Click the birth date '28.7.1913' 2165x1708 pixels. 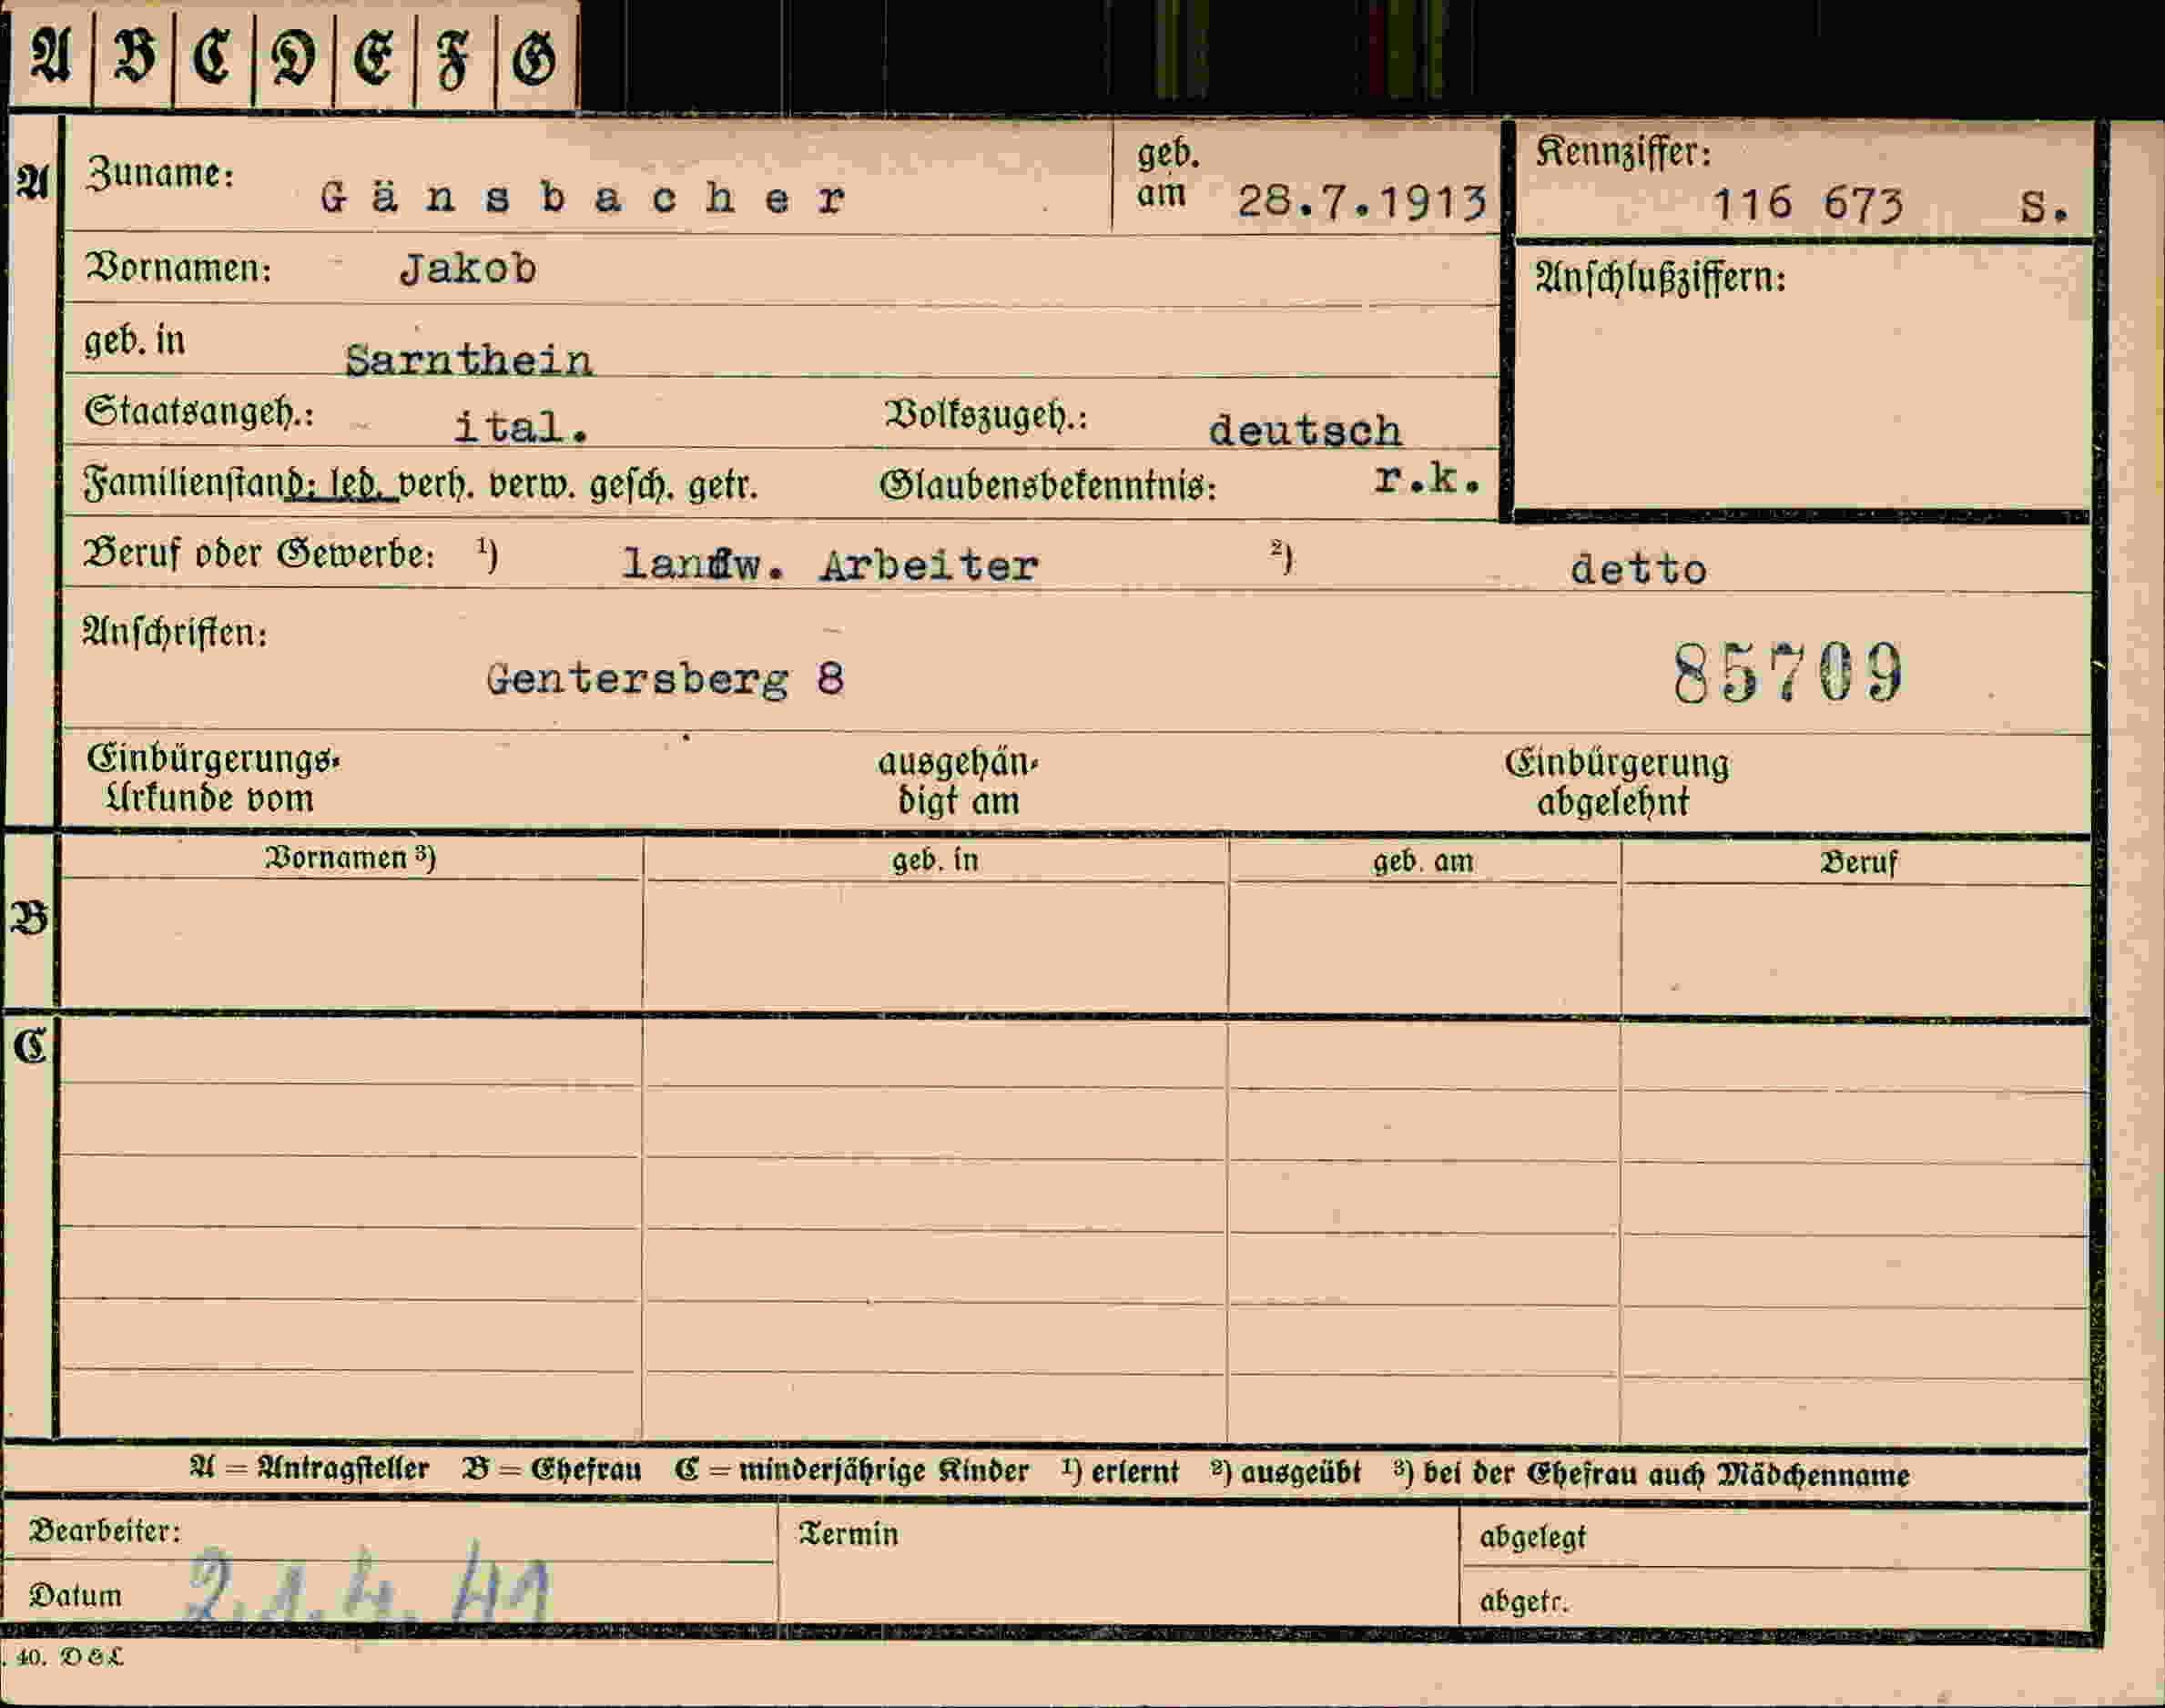coord(1362,202)
